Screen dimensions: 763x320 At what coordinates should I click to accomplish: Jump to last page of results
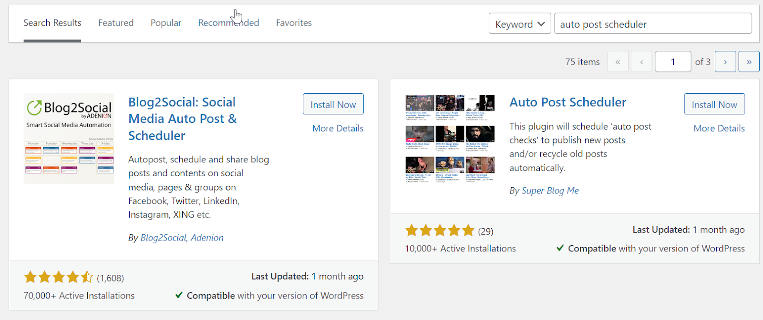pyautogui.click(x=749, y=61)
